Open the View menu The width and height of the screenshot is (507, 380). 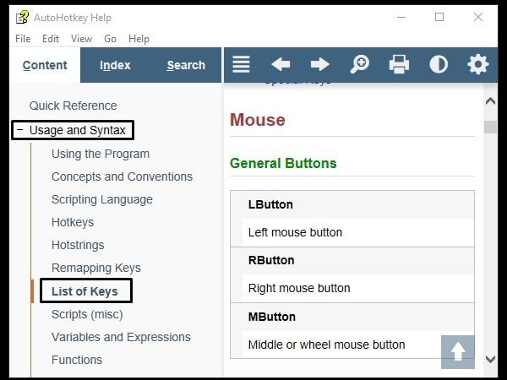[x=81, y=39]
